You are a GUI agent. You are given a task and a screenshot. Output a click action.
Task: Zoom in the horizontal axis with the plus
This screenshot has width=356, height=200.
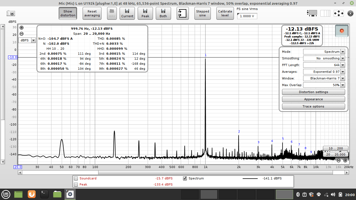345,160
